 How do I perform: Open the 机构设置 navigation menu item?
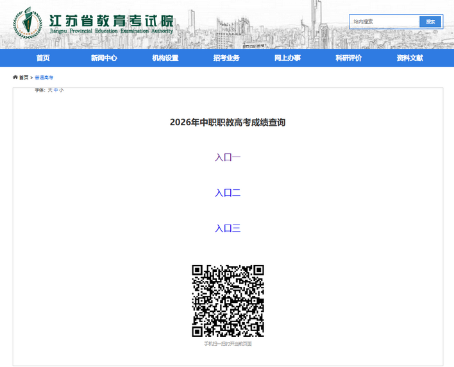click(165, 58)
